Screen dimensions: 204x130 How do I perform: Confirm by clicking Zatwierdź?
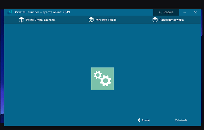pyautogui.click(x=181, y=120)
